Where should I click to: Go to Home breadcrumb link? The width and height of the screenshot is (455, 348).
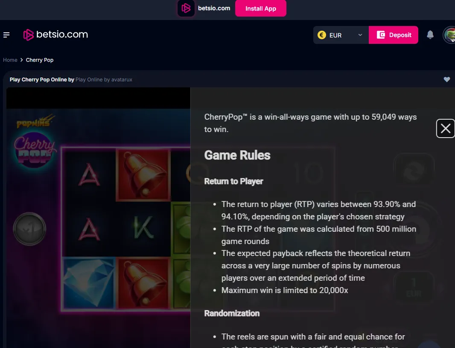pos(10,60)
